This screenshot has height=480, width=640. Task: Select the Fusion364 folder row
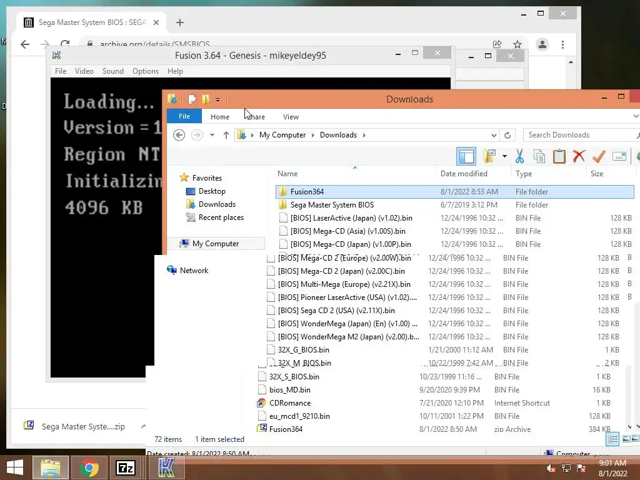pos(455,191)
